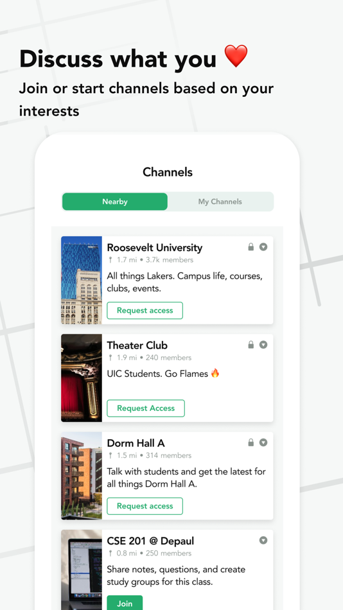Expand the Roosevelt University dropdown arrow
This screenshot has height=610, width=343.
click(x=263, y=247)
